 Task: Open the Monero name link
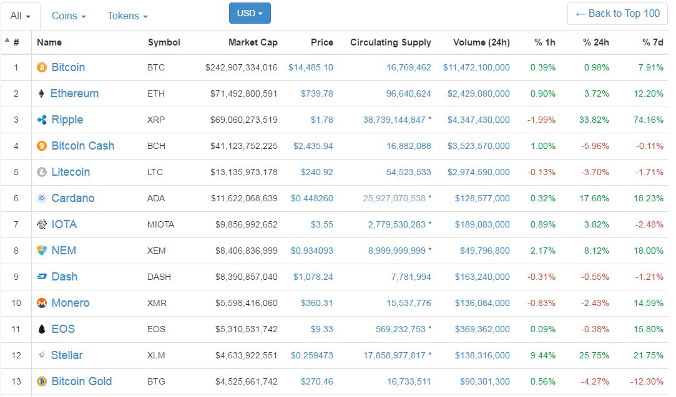click(71, 303)
